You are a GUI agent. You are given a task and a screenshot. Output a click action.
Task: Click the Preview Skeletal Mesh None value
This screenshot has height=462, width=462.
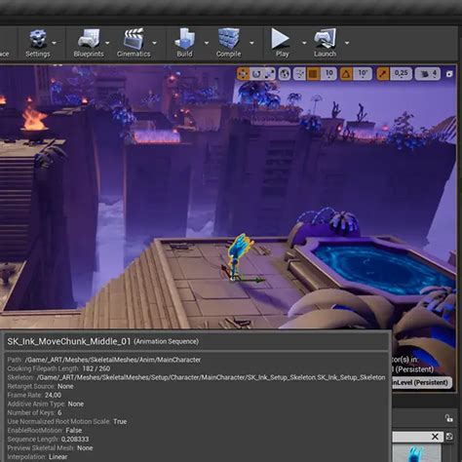tap(85, 447)
